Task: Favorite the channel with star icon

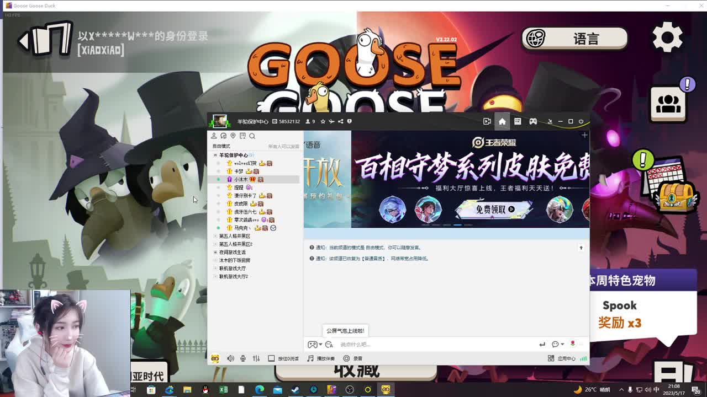Action: coord(323,121)
